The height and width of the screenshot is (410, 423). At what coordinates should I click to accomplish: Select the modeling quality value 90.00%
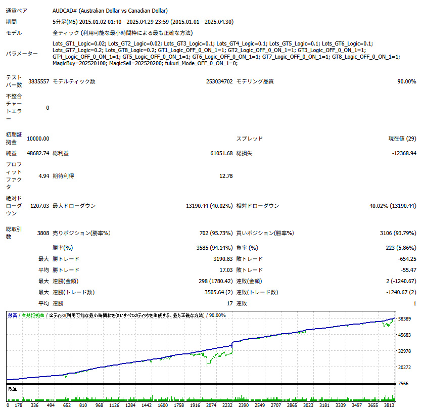(406, 81)
